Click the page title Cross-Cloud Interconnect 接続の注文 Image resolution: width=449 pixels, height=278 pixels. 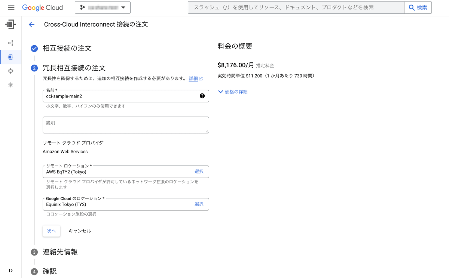(96, 25)
